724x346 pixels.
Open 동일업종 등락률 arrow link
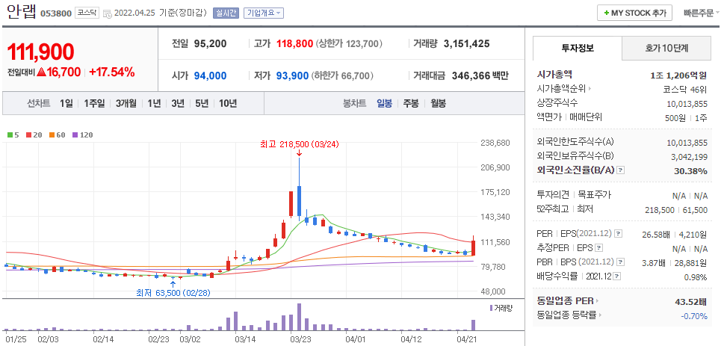click(x=600, y=315)
